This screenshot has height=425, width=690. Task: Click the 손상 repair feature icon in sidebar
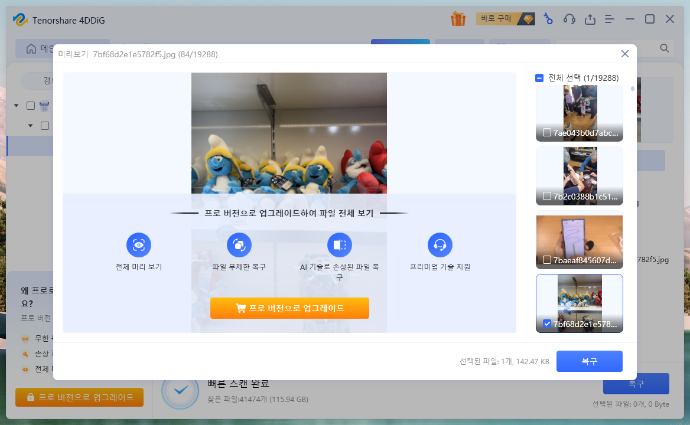point(25,354)
